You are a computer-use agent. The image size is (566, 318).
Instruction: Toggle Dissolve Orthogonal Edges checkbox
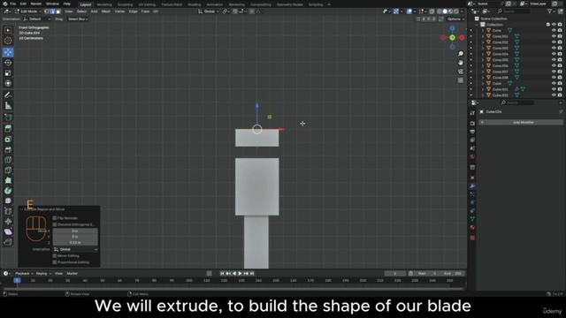(55, 224)
